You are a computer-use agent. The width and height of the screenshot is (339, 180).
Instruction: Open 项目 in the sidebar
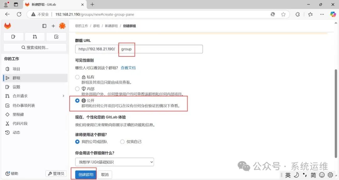(16, 69)
